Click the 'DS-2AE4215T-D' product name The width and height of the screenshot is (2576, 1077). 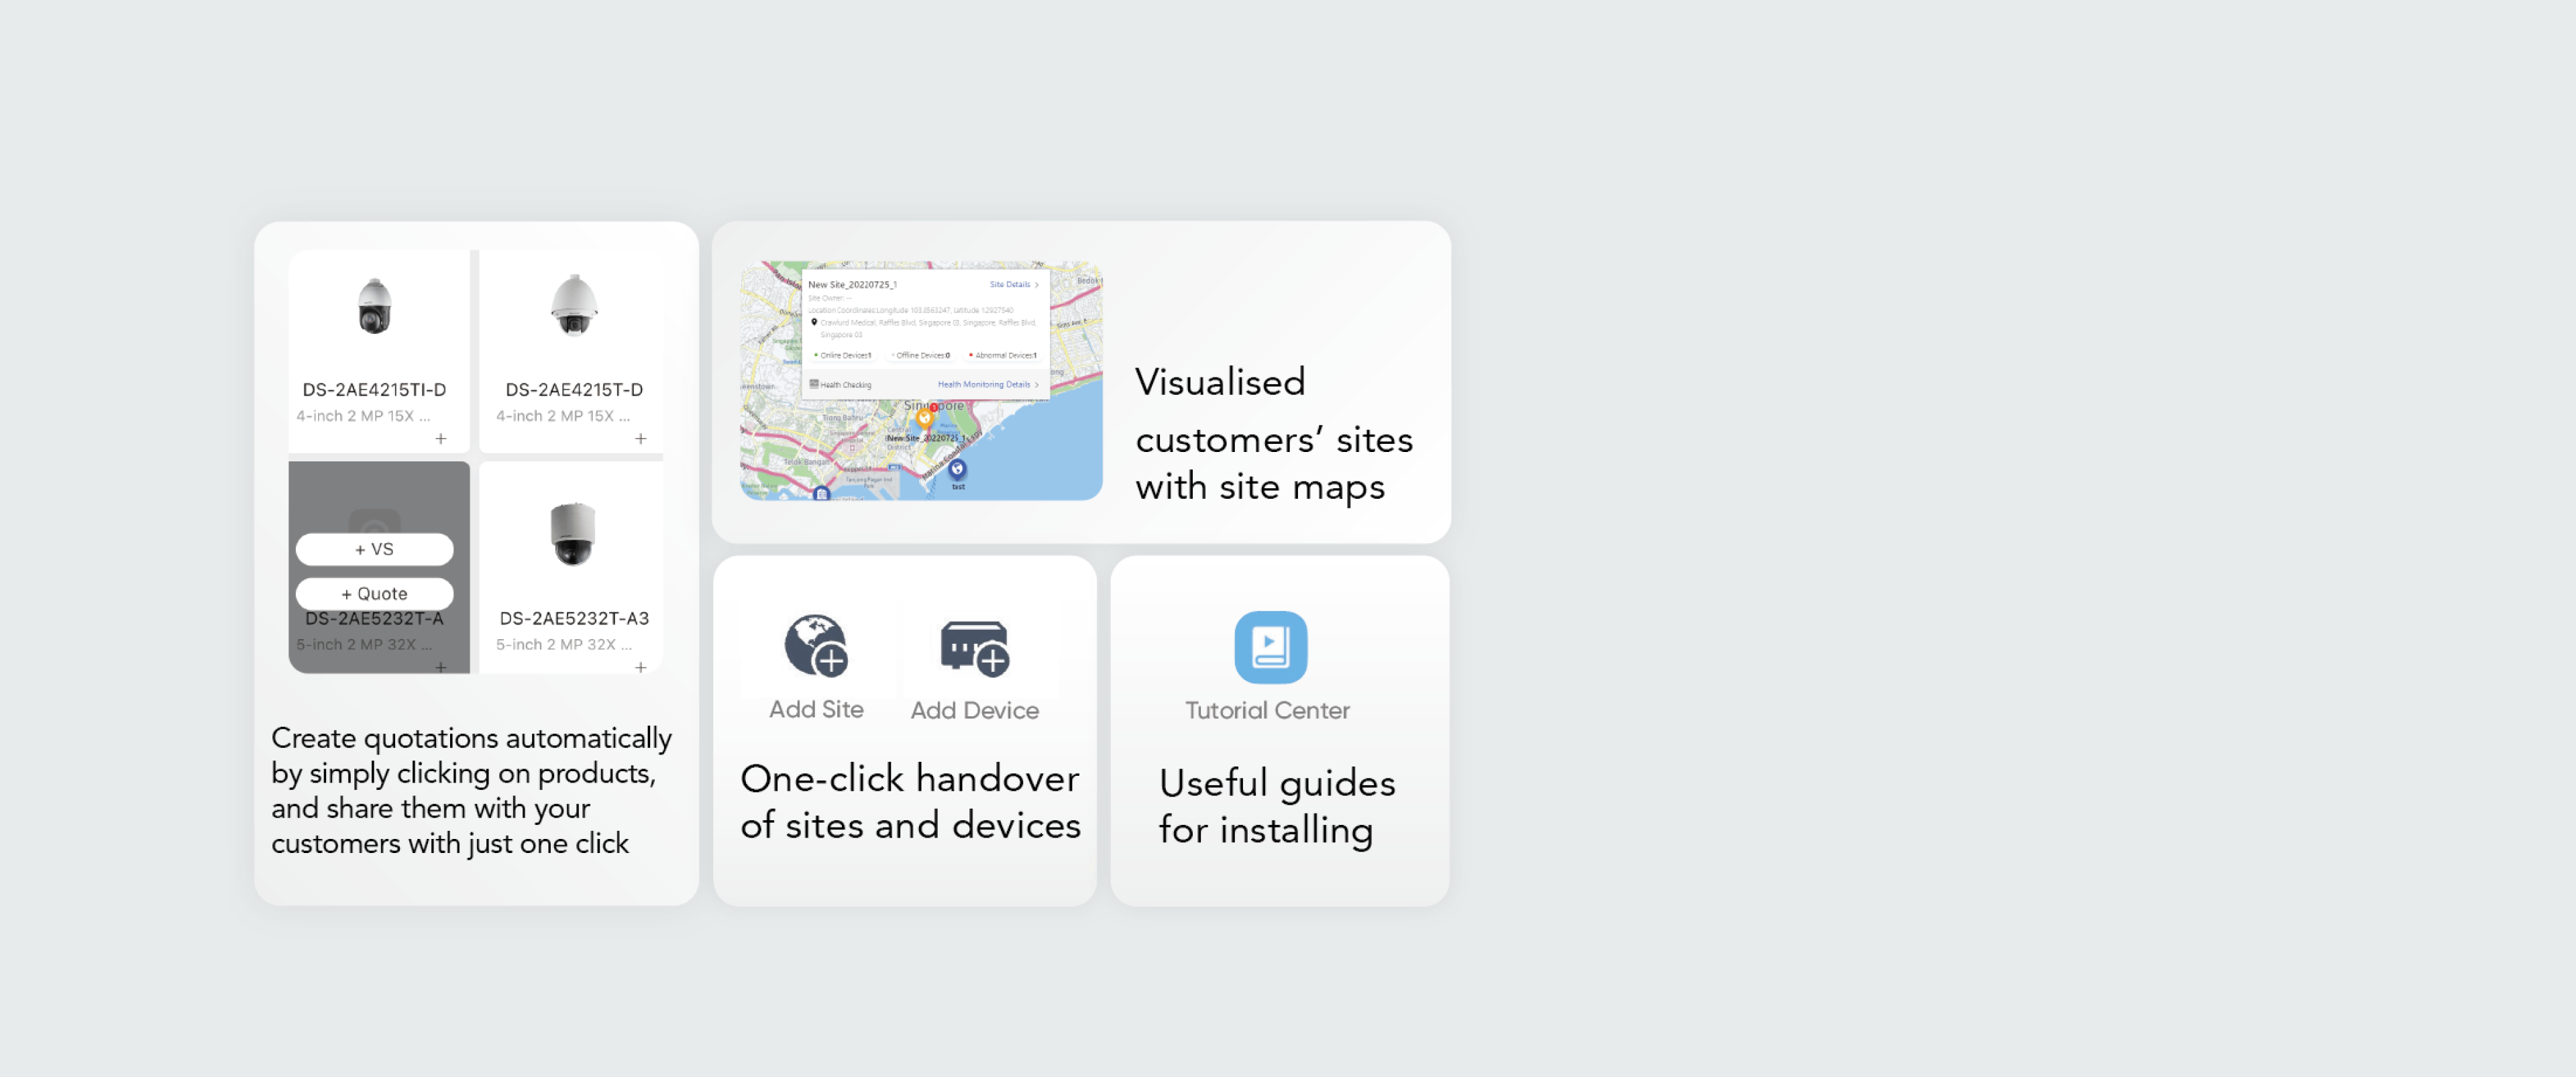click(x=574, y=390)
